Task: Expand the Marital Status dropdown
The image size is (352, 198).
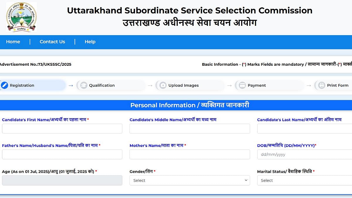Action: (x=304, y=180)
